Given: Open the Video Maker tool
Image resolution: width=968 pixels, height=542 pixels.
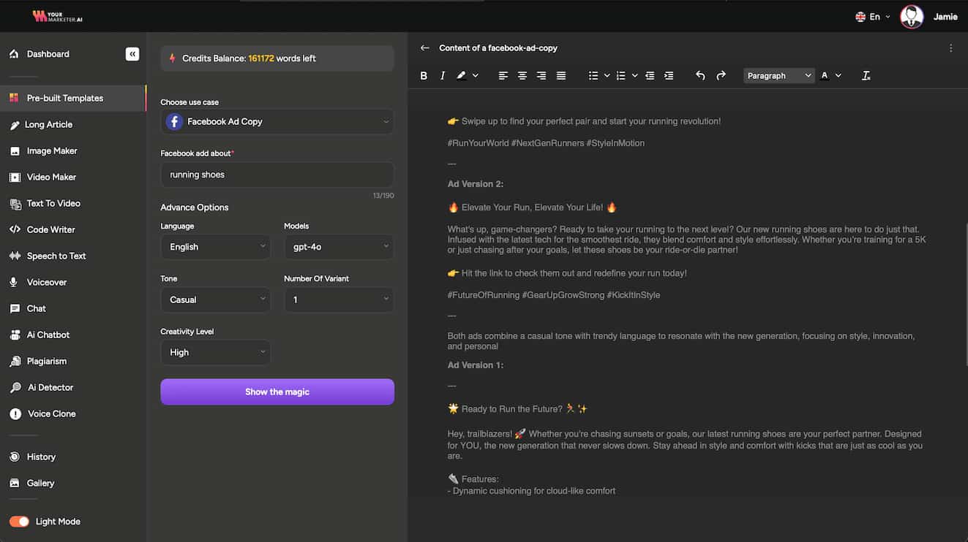Looking at the screenshot, I should 50,177.
